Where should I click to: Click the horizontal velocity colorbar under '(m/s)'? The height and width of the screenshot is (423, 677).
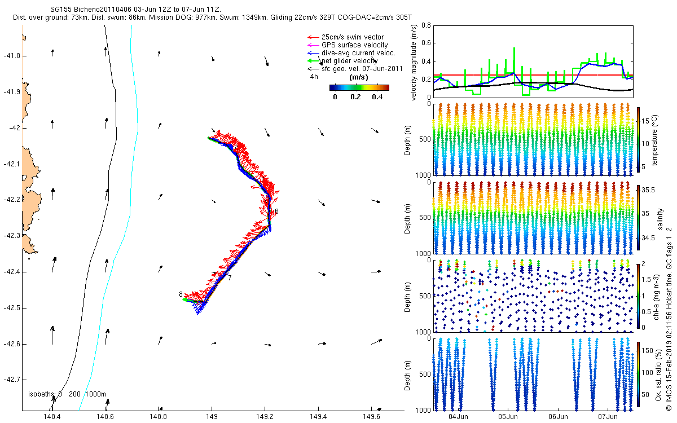tap(359, 87)
